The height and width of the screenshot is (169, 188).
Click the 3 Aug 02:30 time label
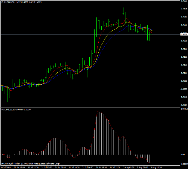pos(129,167)
